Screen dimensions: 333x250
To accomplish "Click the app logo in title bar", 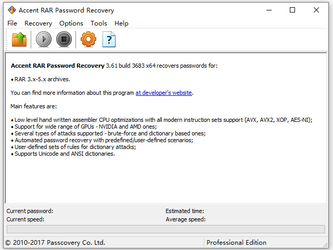I will click(10, 10).
